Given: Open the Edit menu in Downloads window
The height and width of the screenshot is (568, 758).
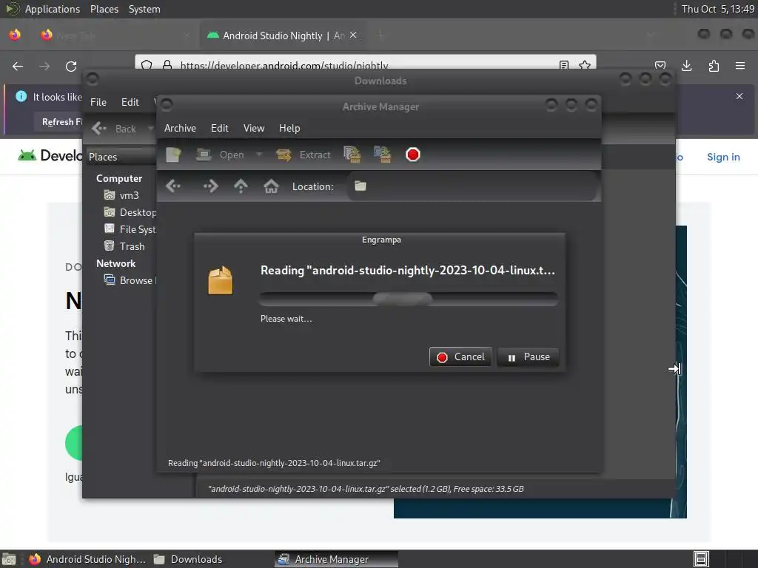Looking at the screenshot, I should tap(130, 102).
